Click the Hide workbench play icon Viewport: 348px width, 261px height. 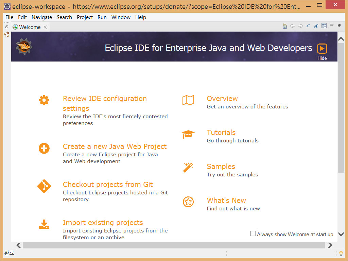click(322, 49)
